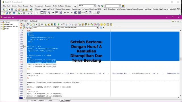Open the File menu
The image size is (182, 102).
coord(5,6)
